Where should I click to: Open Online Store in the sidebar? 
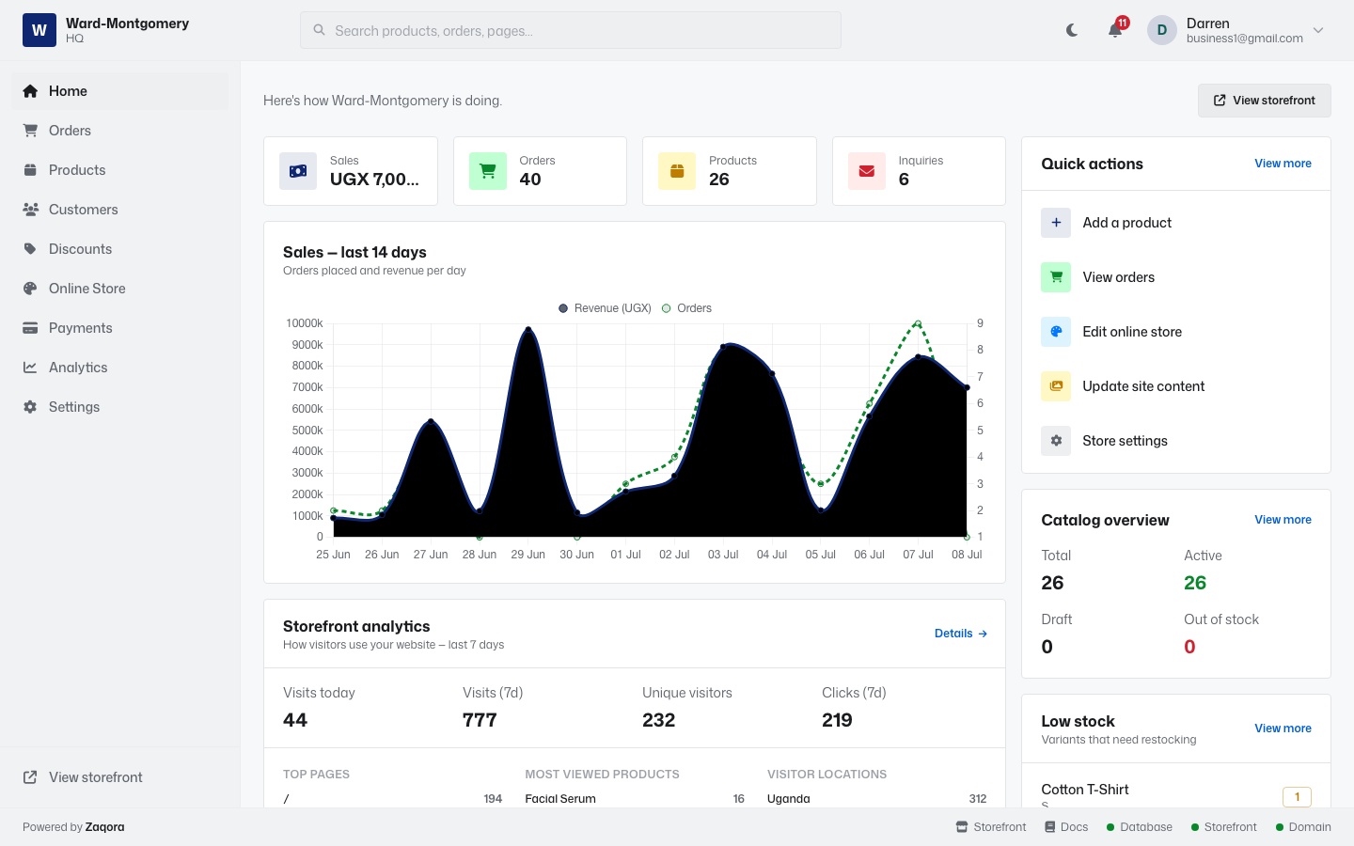pyautogui.click(x=120, y=289)
